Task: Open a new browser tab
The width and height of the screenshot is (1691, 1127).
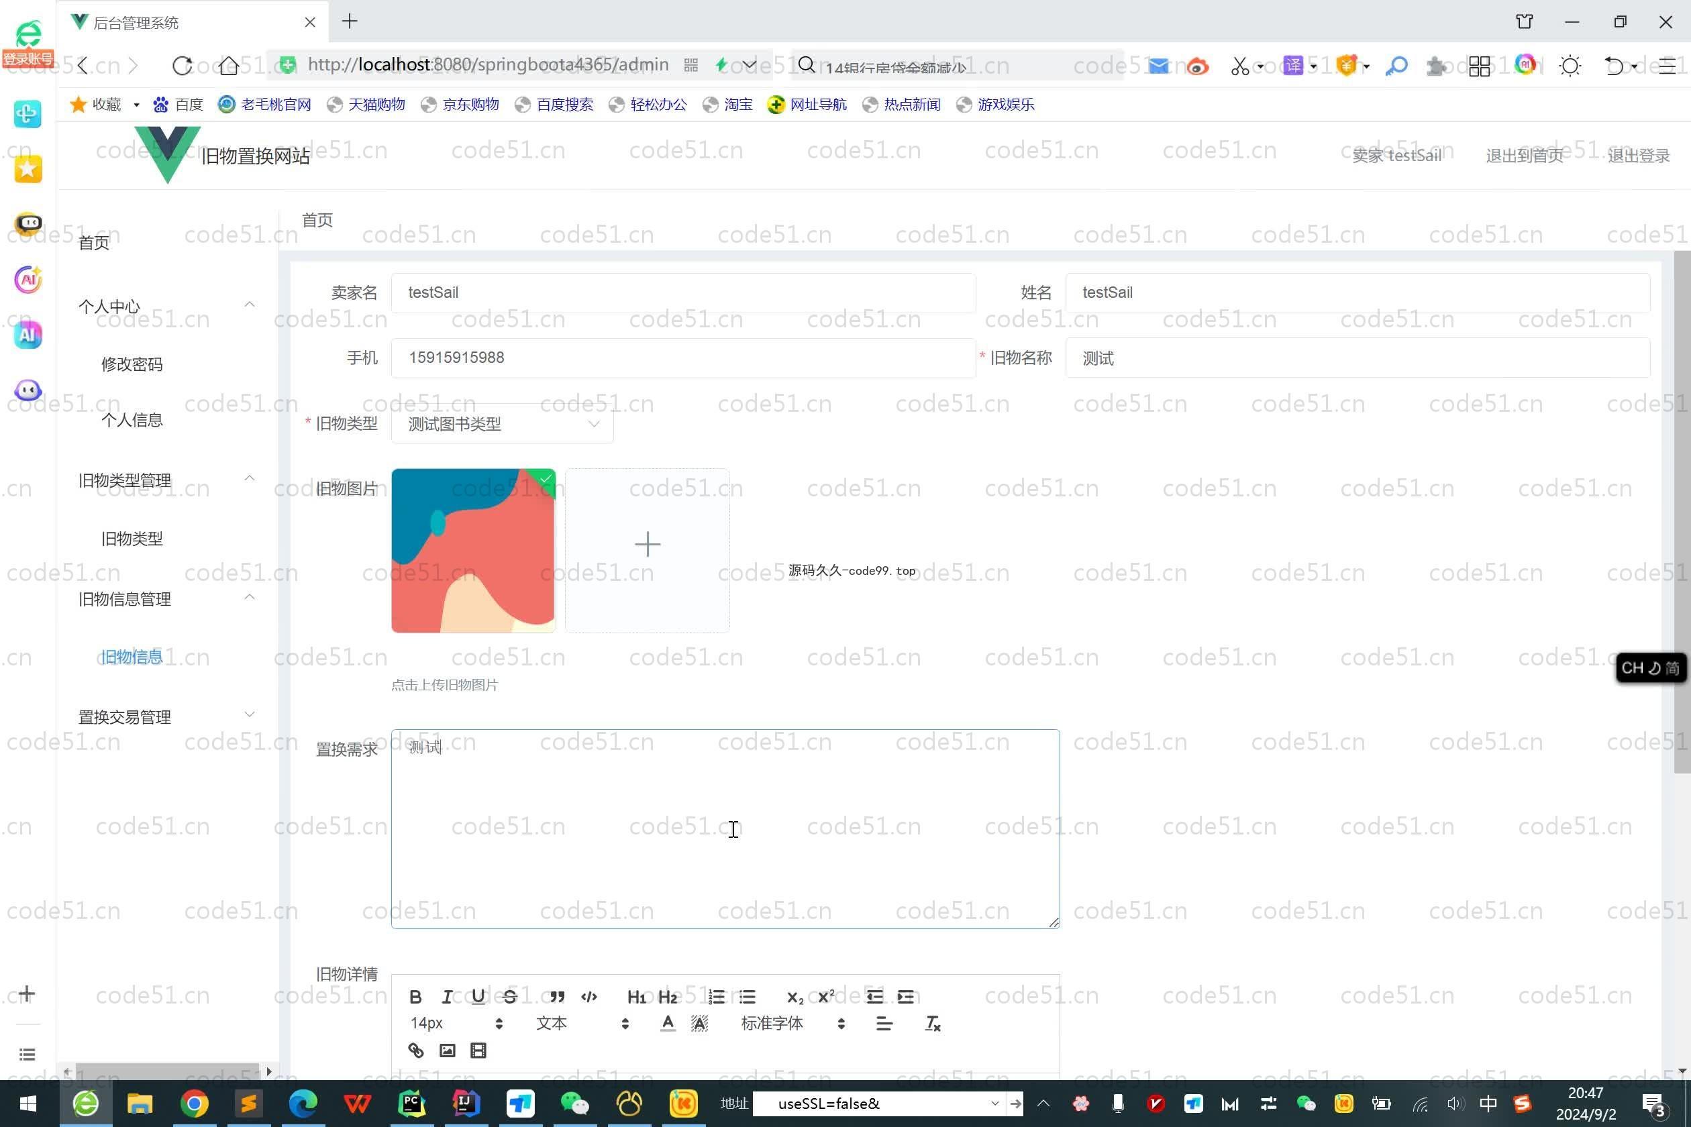Action: coord(350,21)
